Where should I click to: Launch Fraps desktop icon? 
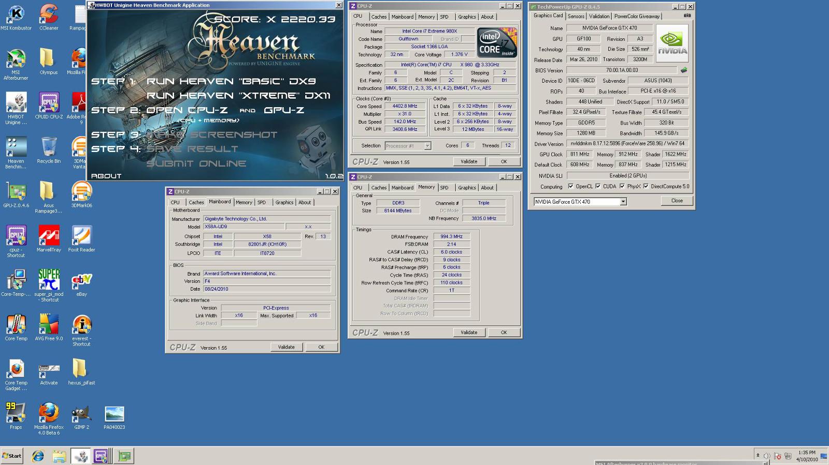click(16, 416)
